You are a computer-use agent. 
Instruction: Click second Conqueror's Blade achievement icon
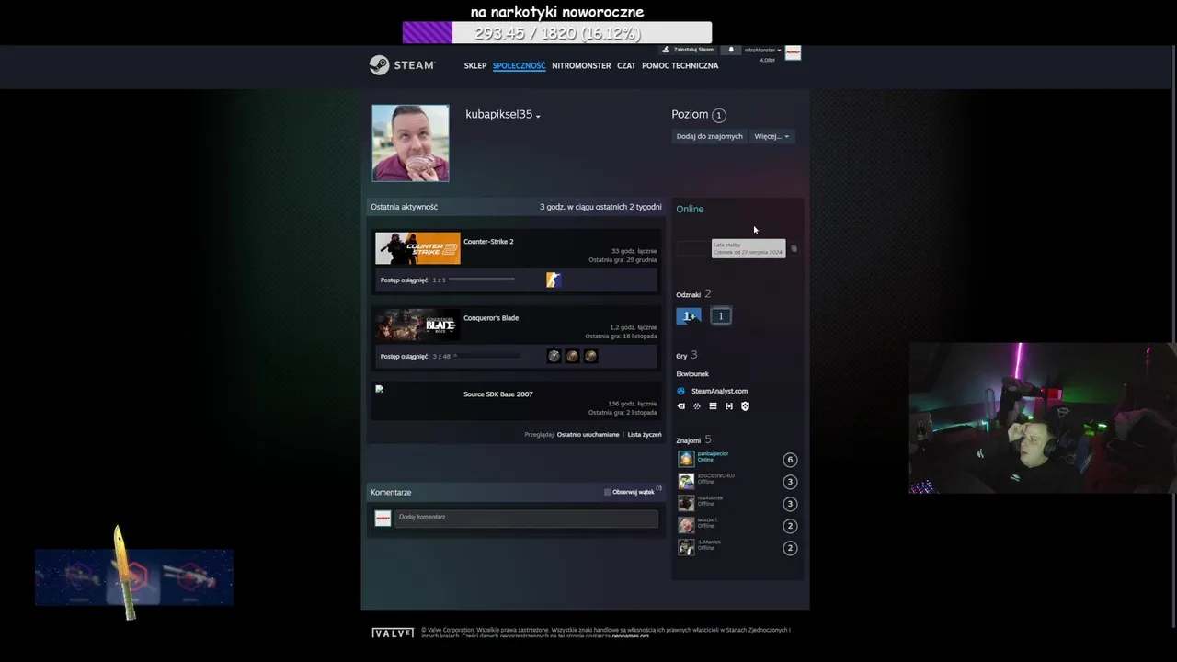(x=572, y=356)
